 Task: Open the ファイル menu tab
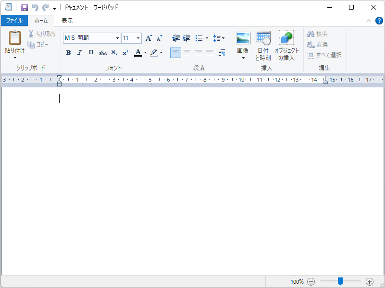(14, 21)
